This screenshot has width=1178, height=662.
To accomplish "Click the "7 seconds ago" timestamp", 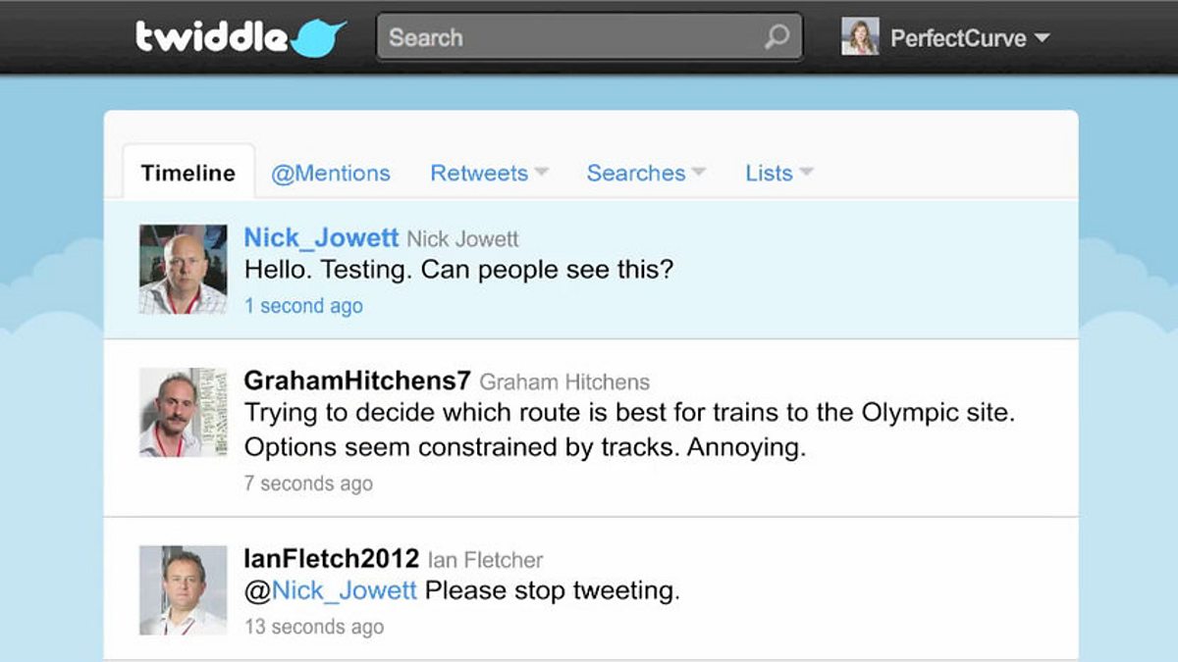I will pyautogui.click(x=308, y=484).
